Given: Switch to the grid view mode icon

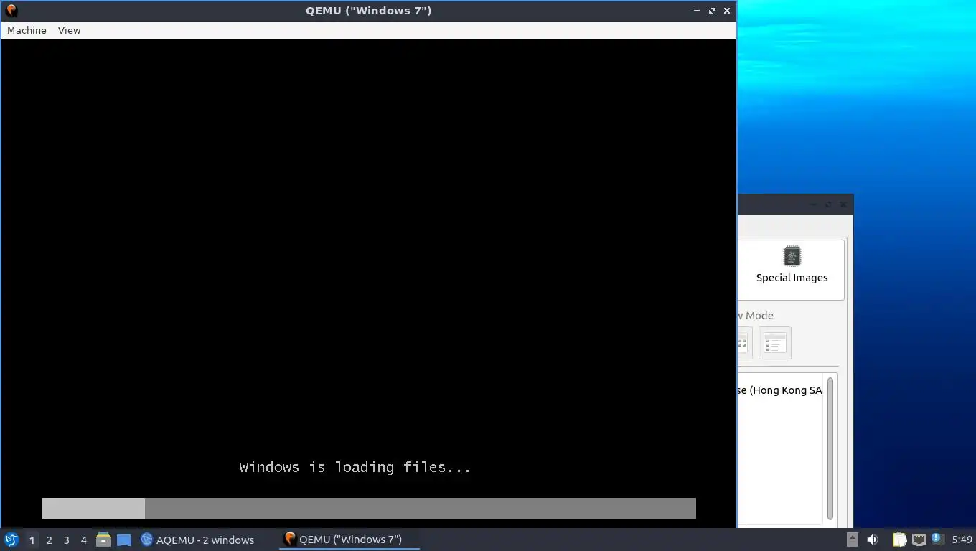Looking at the screenshot, I should coord(743,343).
